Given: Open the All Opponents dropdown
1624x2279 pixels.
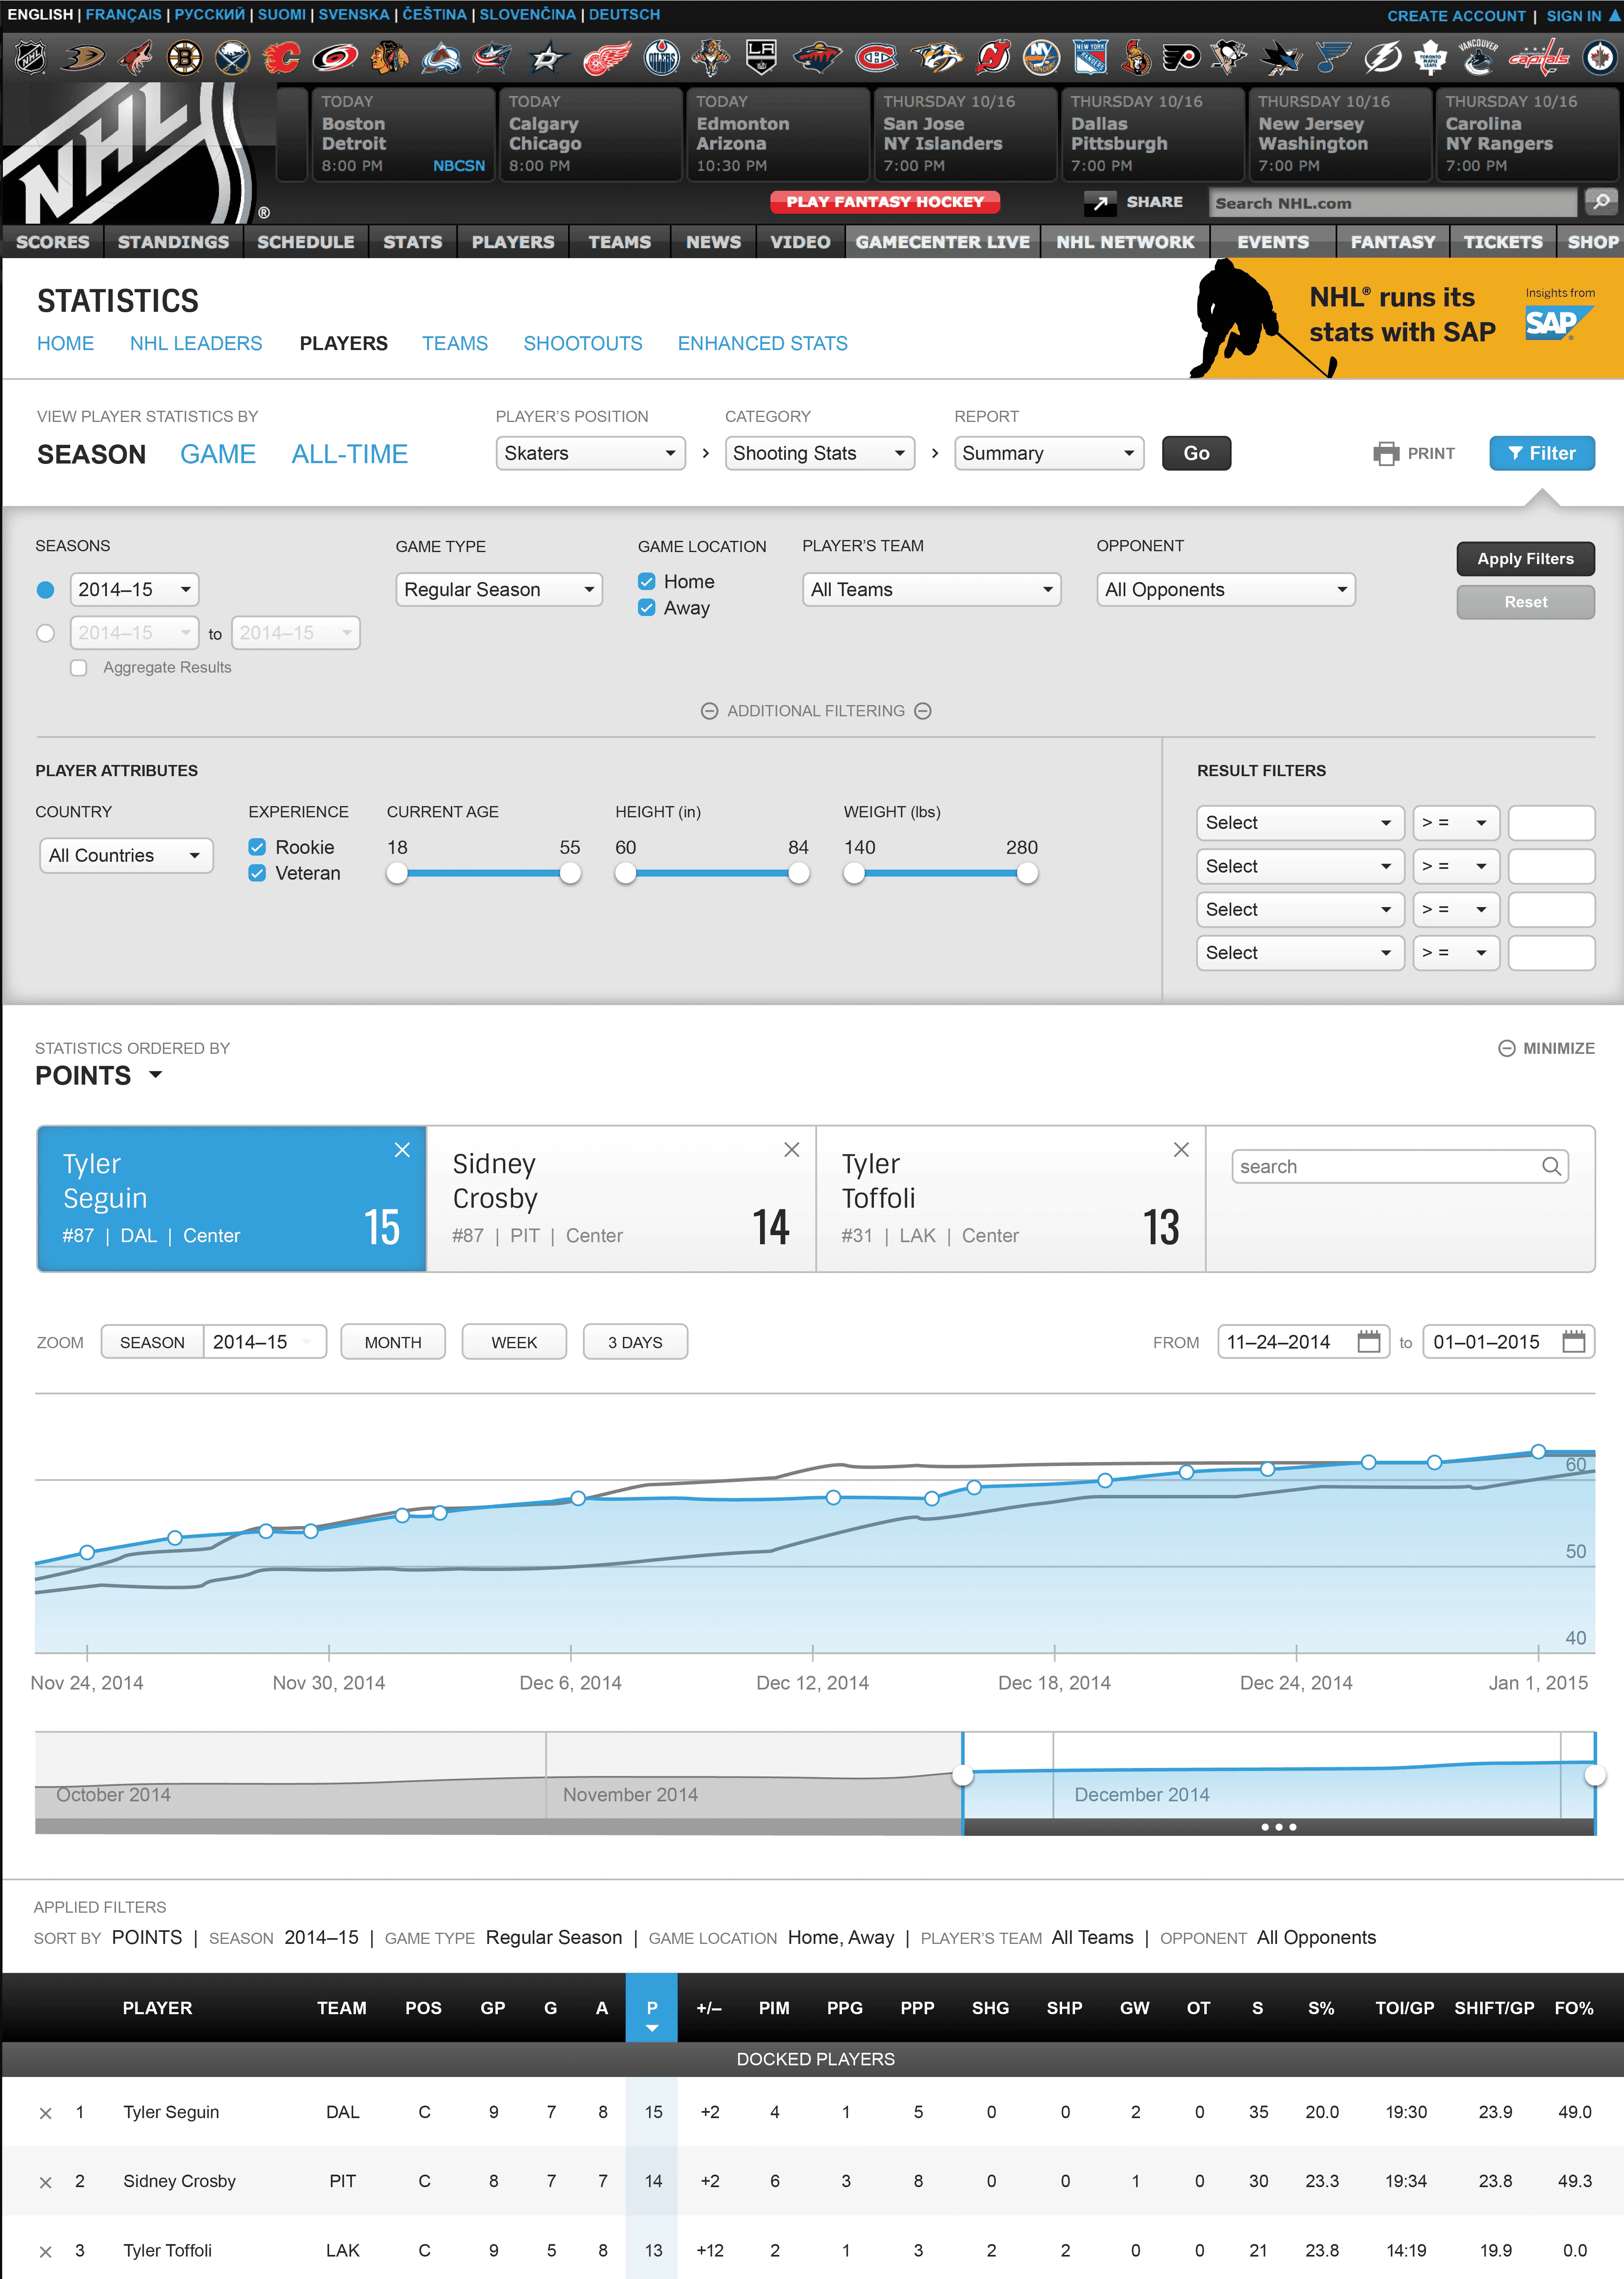Looking at the screenshot, I should (x=1226, y=589).
